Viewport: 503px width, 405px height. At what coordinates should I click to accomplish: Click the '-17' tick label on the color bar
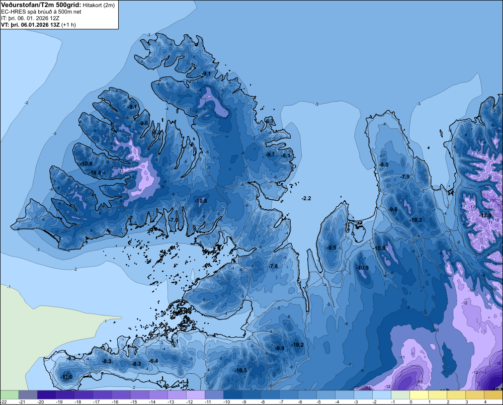coord(96,402)
